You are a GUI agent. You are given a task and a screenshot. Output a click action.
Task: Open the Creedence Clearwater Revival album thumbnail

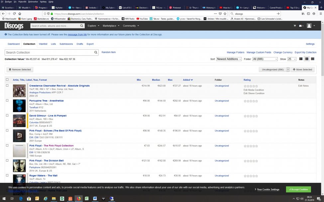click(x=19, y=91)
